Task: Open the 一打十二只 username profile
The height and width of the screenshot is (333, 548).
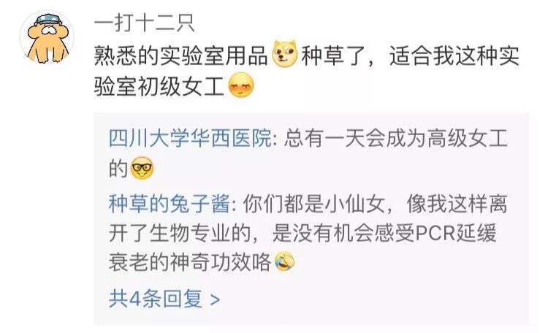Action: [145, 23]
